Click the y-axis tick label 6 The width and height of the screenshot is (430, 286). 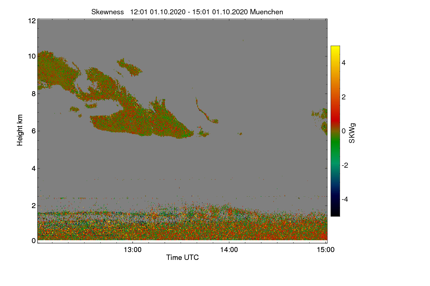[34, 131]
